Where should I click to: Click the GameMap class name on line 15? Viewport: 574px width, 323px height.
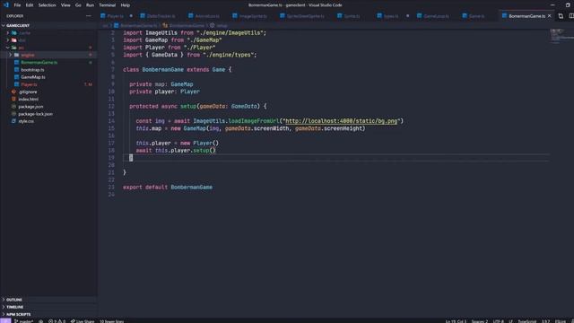coord(195,128)
